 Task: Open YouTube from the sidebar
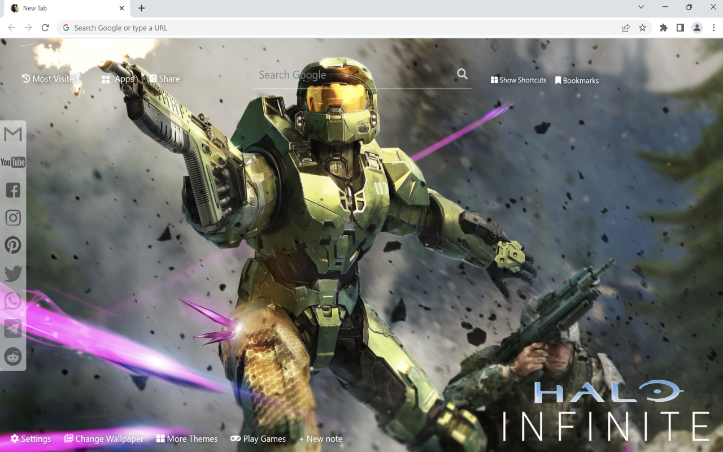tap(13, 162)
